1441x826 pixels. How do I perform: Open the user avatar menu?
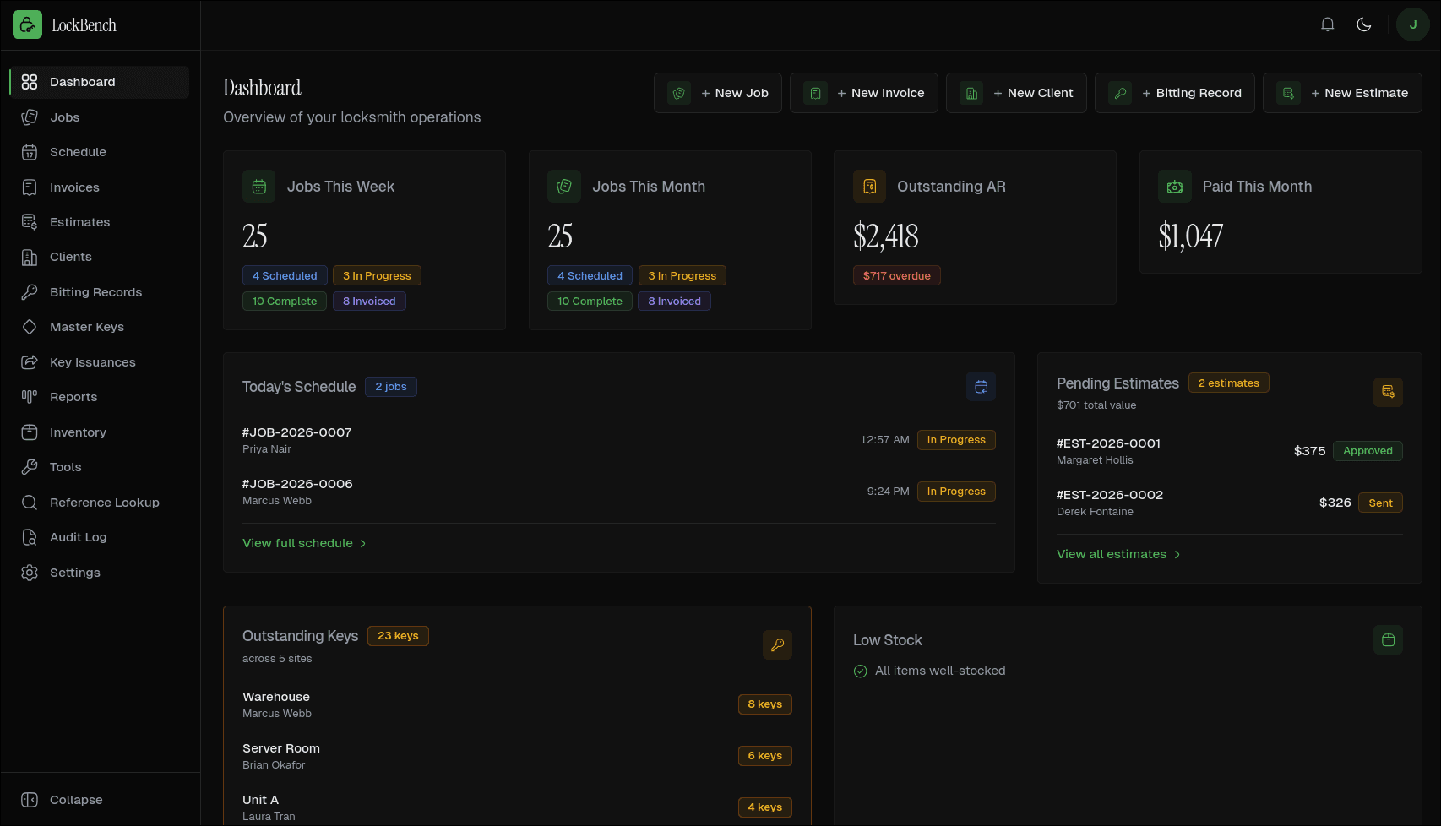pyautogui.click(x=1412, y=24)
